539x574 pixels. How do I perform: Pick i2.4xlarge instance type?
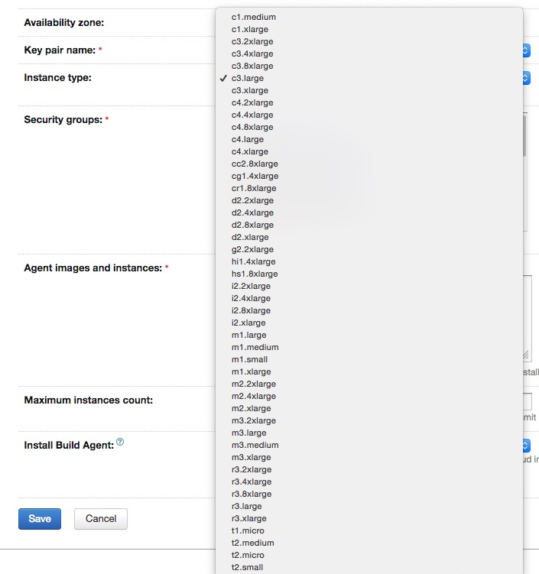pyautogui.click(x=369, y=298)
